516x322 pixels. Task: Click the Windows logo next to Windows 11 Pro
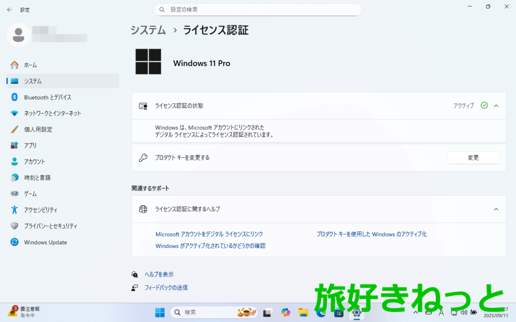point(149,62)
